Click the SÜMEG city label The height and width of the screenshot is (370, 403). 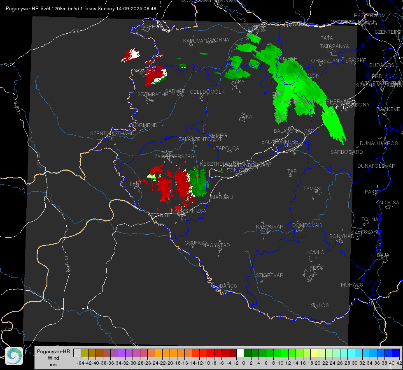tap(218, 136)
